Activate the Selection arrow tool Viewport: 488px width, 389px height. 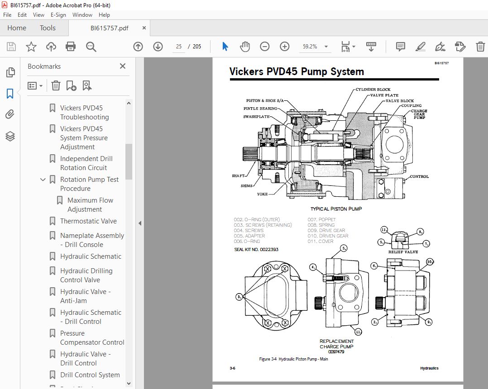tap(225, 47)
